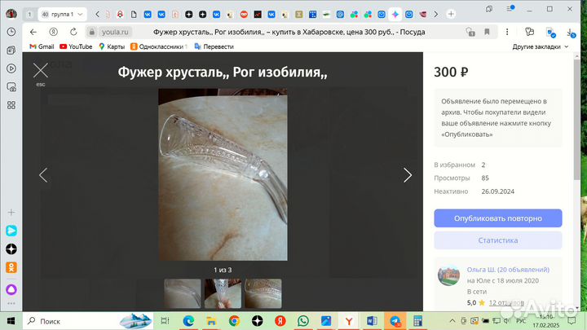Open the '12 отзывов' reviews link
This screenshot has width=587, height=330.
pyautogui.click(x=506, y=302)
